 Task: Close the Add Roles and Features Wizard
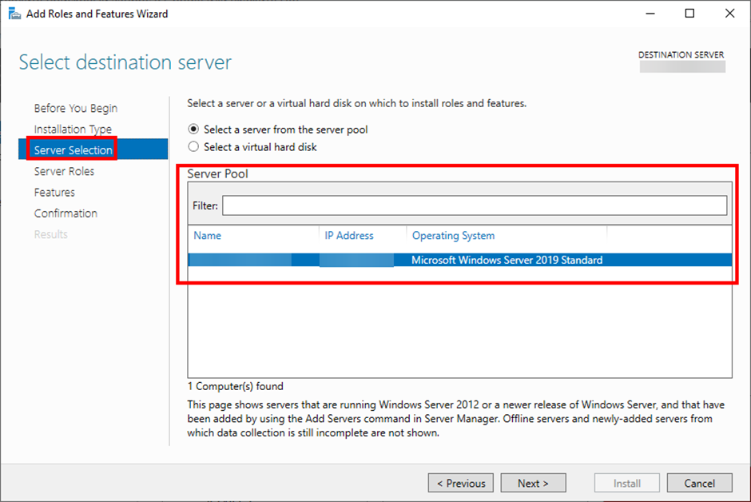[x=729, y=14]
